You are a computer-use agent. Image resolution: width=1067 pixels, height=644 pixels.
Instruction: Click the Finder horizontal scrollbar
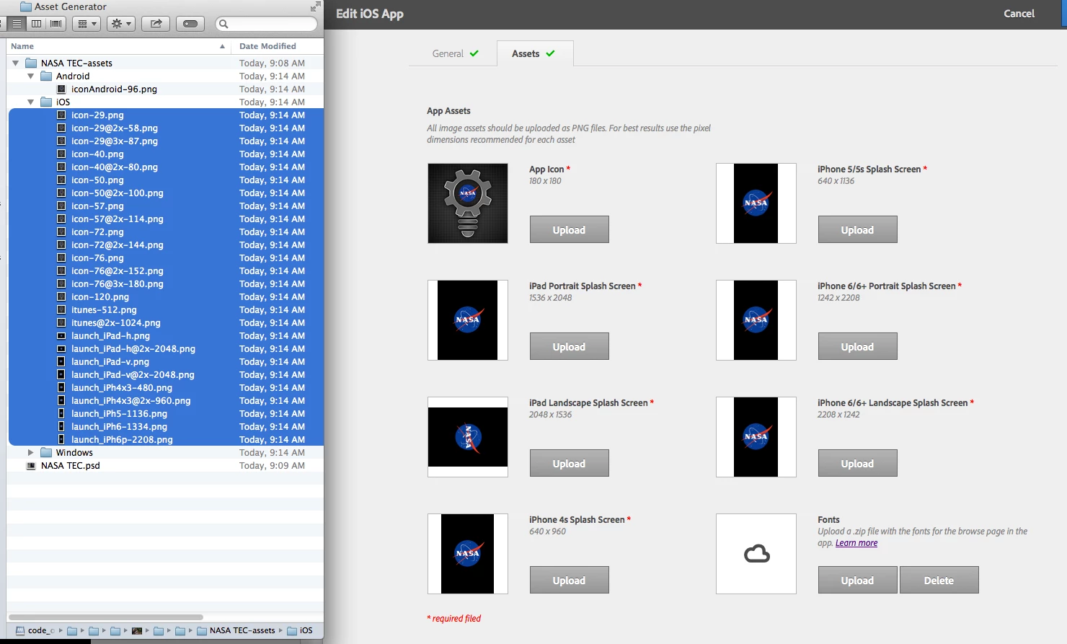tap(106, 617)
